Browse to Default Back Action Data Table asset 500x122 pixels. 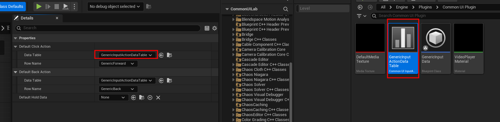170,81
